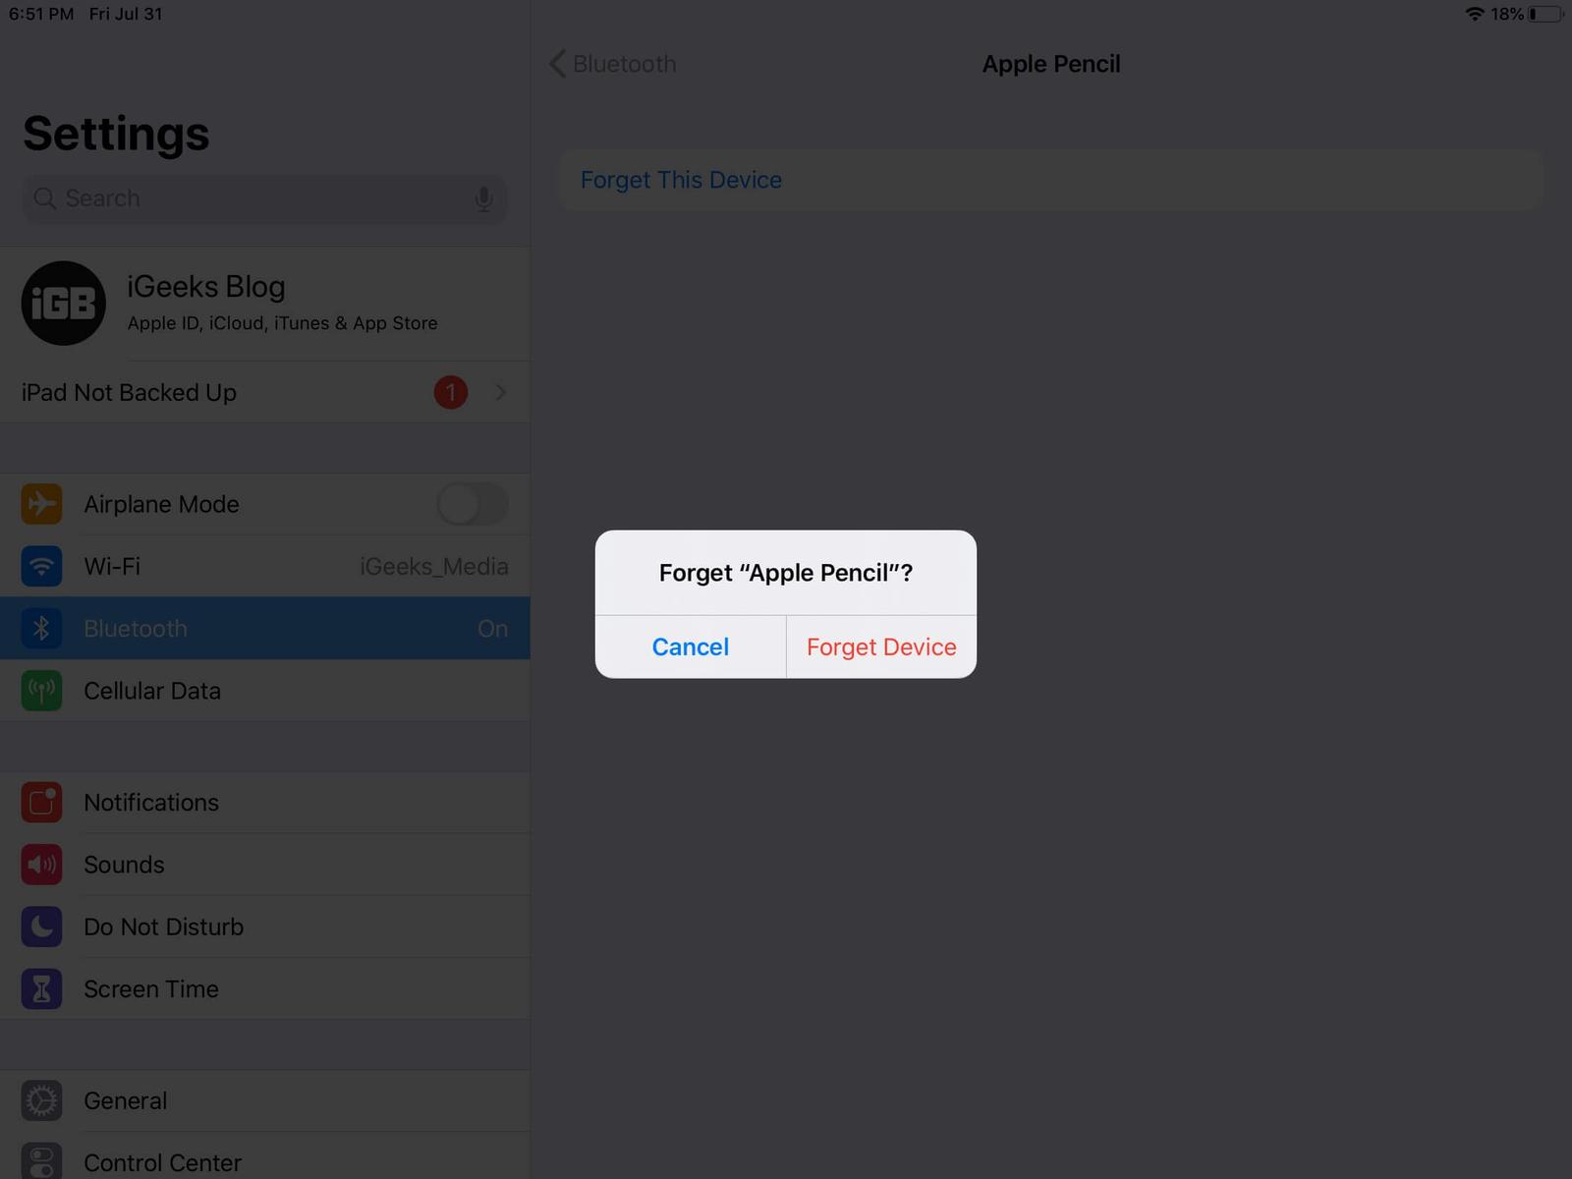Image resolution: width=1572 pixels, height=1179 pixels.
Task: Tap the iGB profile avatar
Action: pyautogui.click(x=64, y=303)
